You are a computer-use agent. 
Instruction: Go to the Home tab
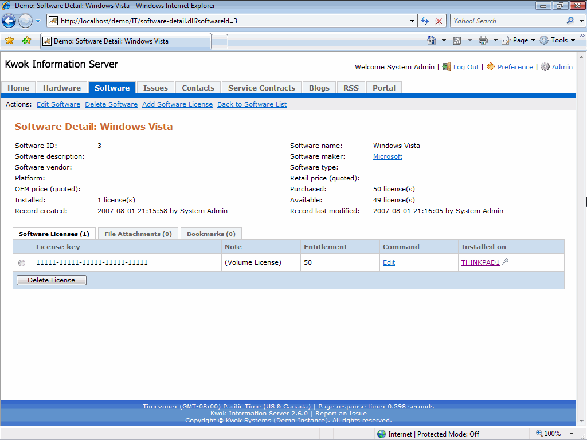(x=18, y=88)
